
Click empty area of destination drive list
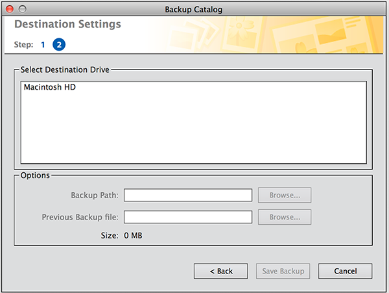[194, 130]
